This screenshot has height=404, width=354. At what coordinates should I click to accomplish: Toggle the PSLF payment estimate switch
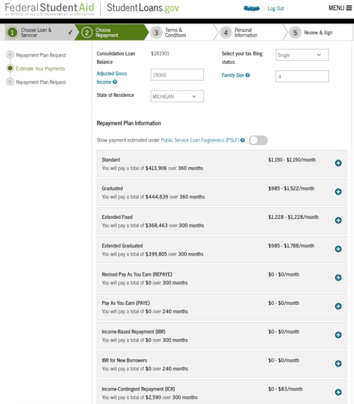click(258, 140)
